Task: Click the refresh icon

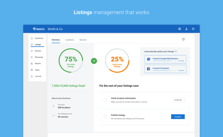Action: click(183, 39)
